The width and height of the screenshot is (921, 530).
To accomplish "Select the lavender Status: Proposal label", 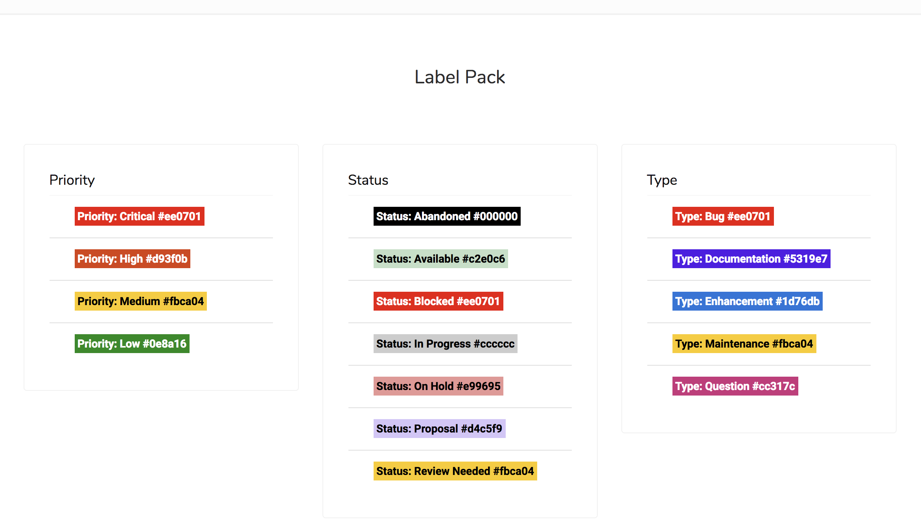I will [x=439, y=429].
